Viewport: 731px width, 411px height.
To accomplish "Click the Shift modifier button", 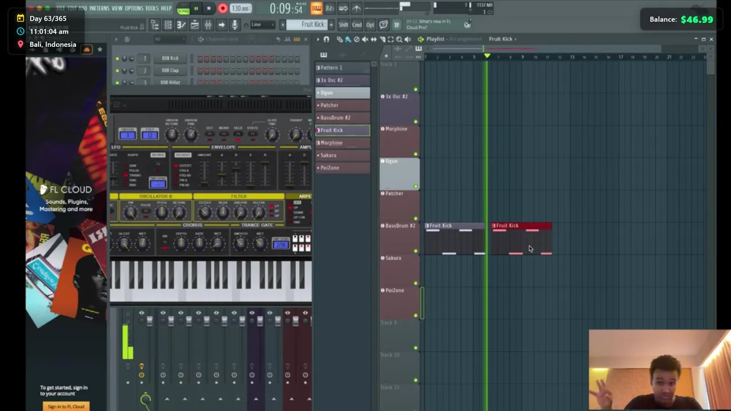I will [x=343, y=25].
